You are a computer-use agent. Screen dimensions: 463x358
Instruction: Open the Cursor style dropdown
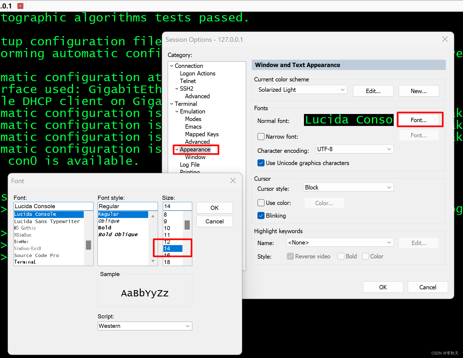click(349, 187)
